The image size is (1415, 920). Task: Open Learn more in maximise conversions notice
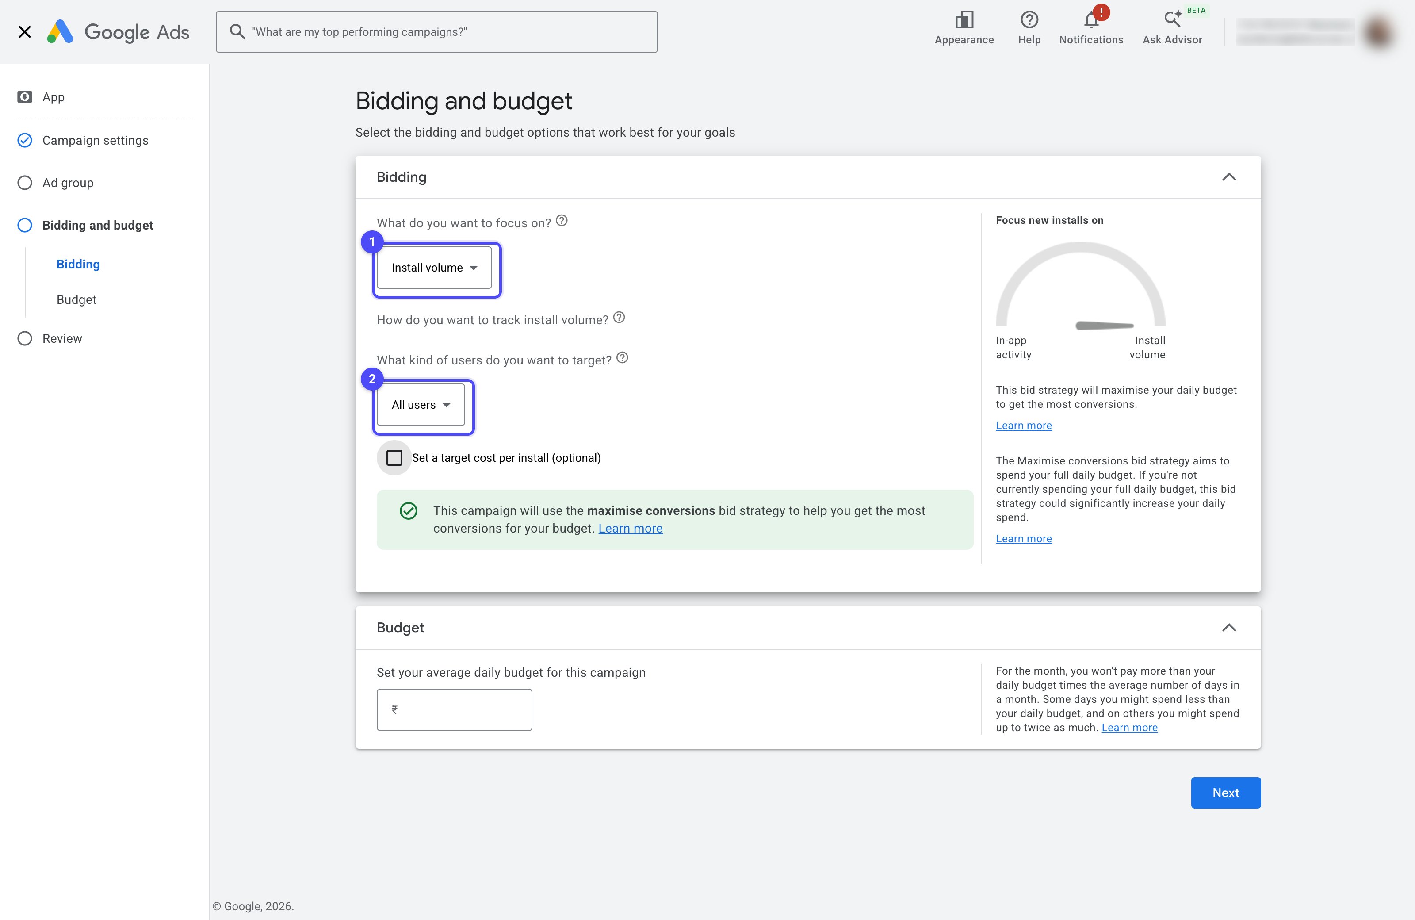(630, 528)
